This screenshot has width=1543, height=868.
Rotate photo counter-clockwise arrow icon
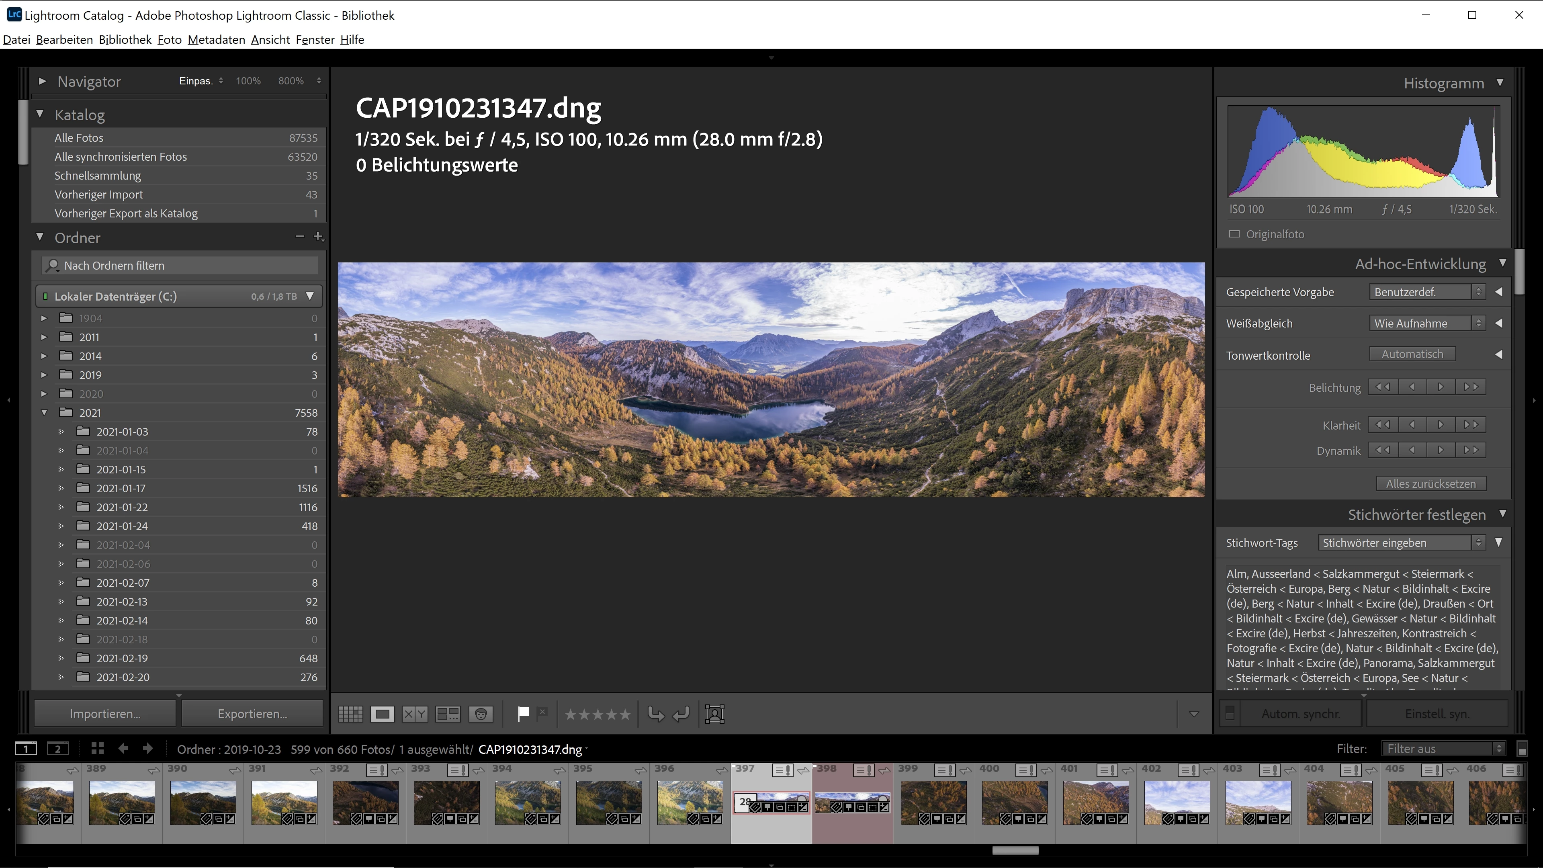tap(656, 713)
